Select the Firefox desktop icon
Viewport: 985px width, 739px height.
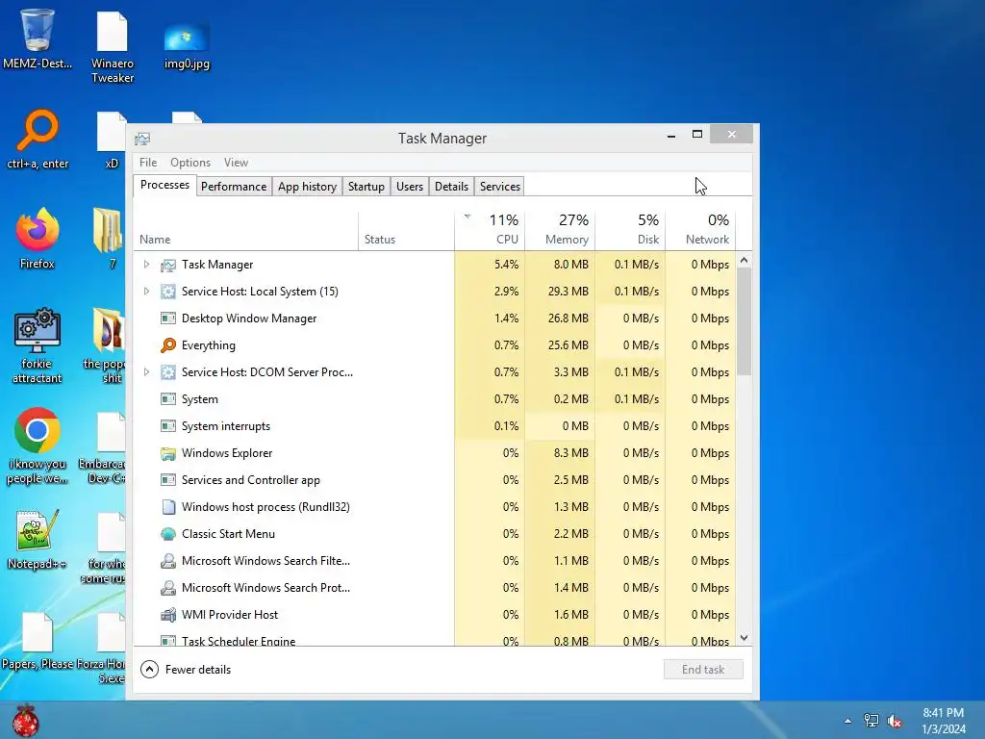[x=38, y=230]
